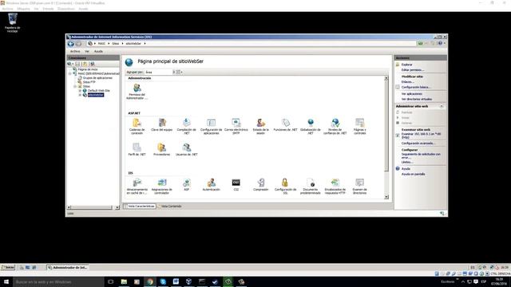The height and width of the screenshot is (287, 511).
Task: Collapse the Administrar sitio web section
Action: click(442, 106)
